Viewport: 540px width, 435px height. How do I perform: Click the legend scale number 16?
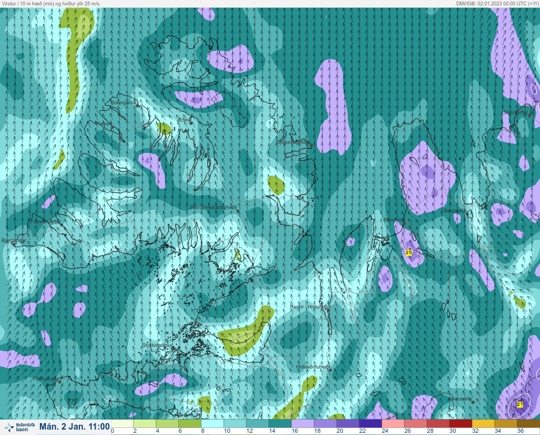click(294, 431)
